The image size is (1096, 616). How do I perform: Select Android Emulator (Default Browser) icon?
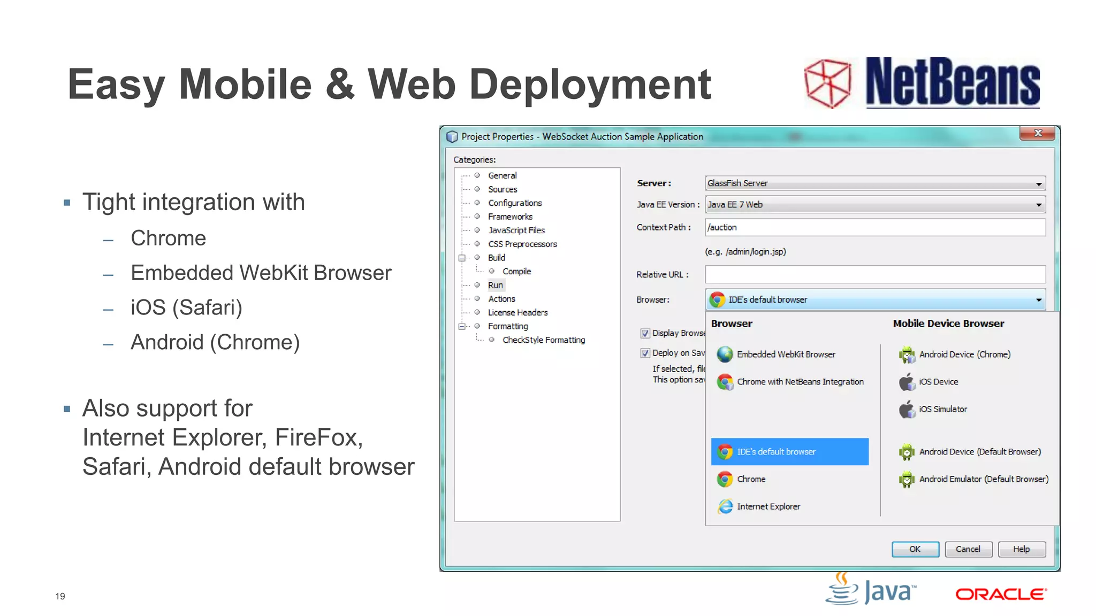click(907, 479)
